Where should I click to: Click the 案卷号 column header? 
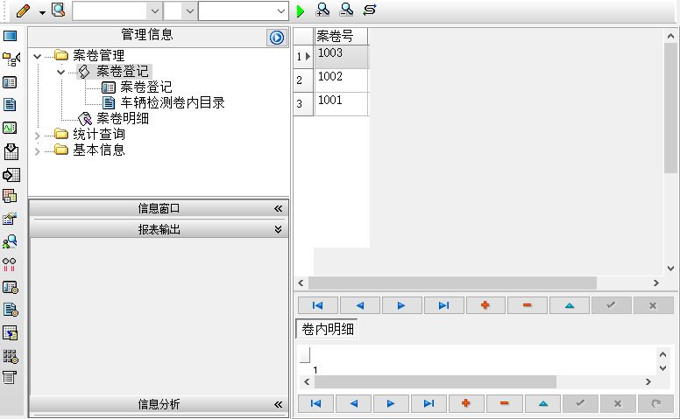click(x=341, y=36)
